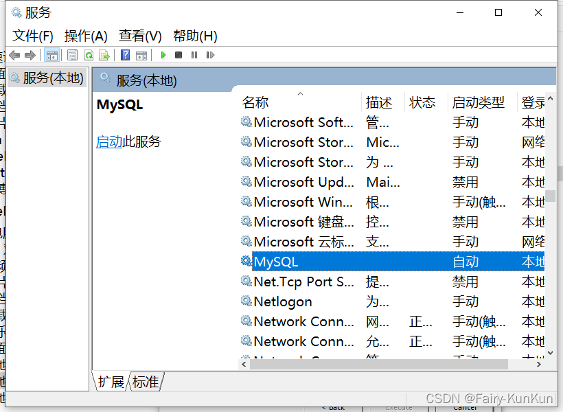
Task: Select the Net.Tcp Port S... service row
Action: [x=392, y=282]
